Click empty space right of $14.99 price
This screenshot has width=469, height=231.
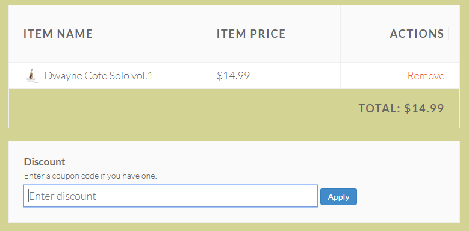point(294,76)
